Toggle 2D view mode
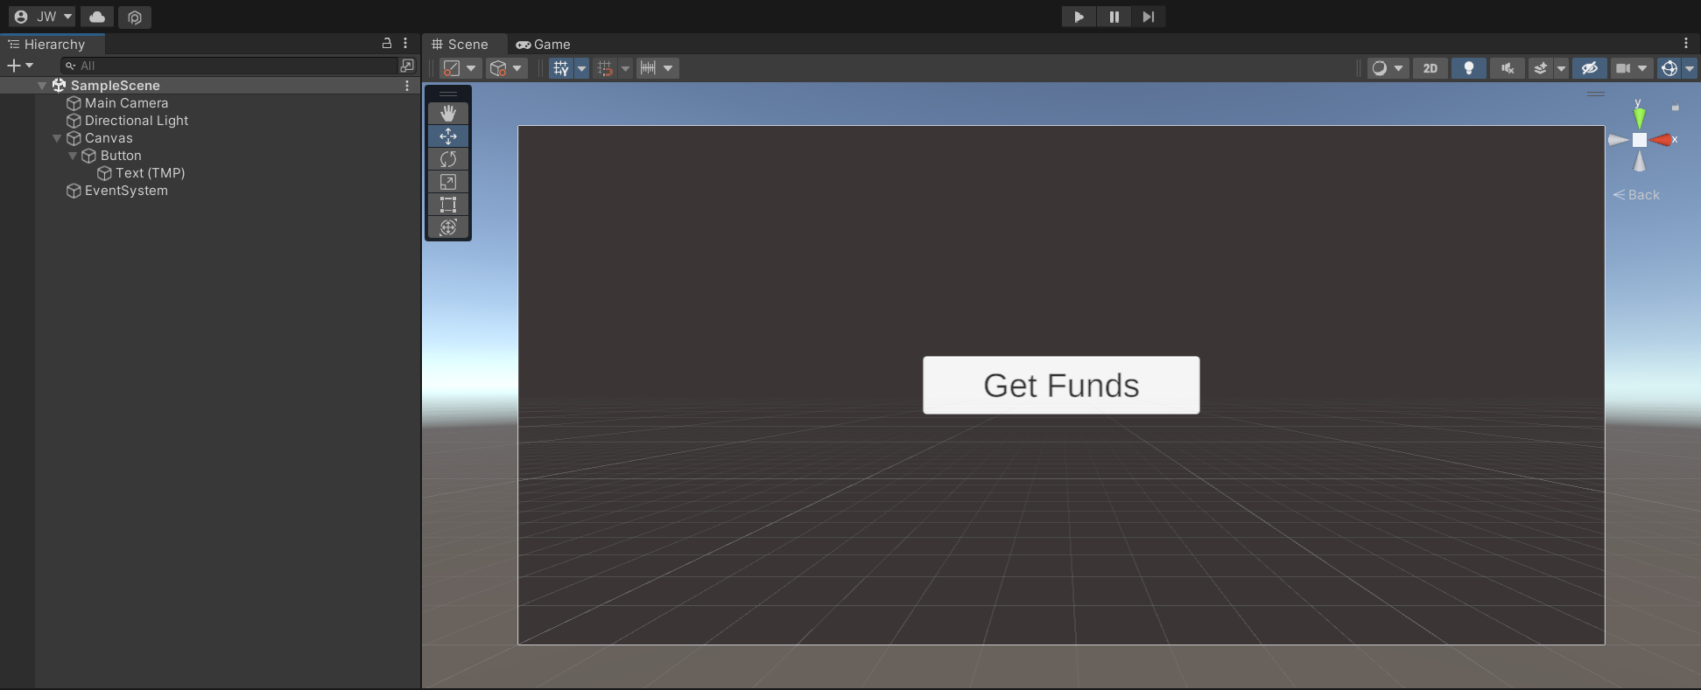This screenshot has height=690, width=1701. [1430, 68]
